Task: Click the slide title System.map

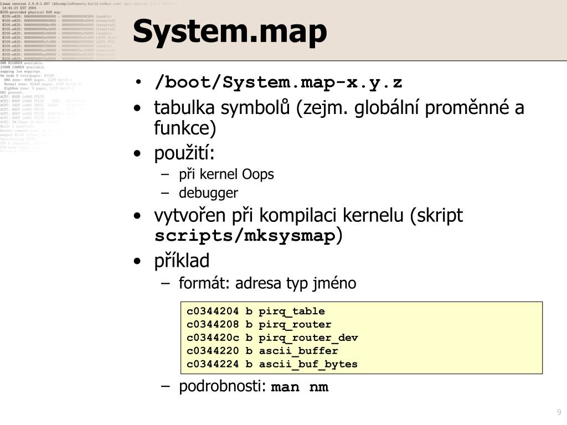Action: point(230,32)
